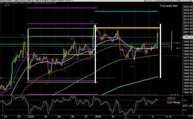Click the 1947.00 price axis label
Image resolution: width=193 pixels, height=119 pixels.
(x=188, y=89)
